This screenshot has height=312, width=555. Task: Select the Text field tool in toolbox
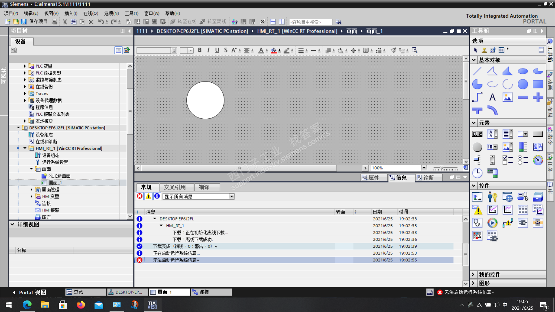[x=492, y=97]
